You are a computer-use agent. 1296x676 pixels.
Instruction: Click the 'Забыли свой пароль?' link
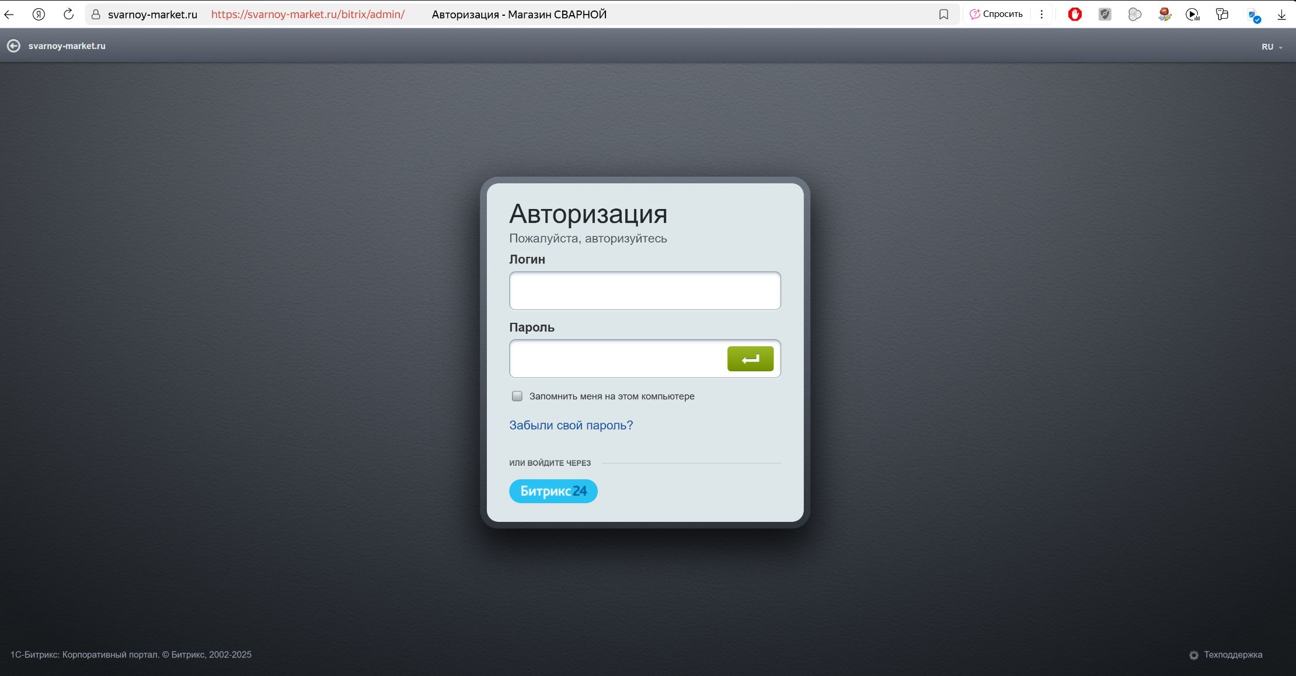(x=570, y=425)
